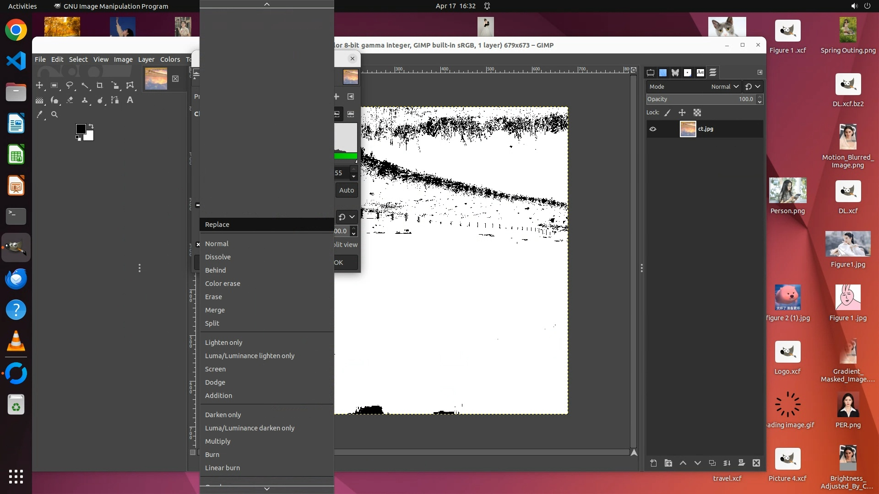
Task: Toggle lock alpha channel checkerboard icon
Action: (697, 113)
